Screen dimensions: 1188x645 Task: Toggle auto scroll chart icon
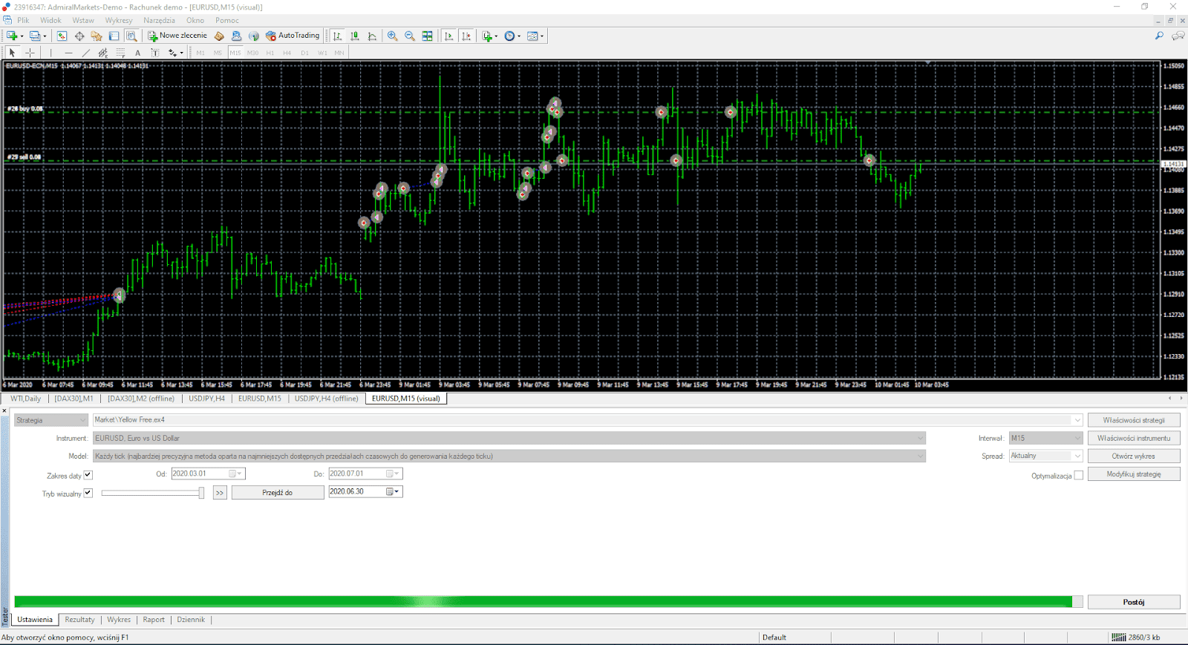pos(448,36)
